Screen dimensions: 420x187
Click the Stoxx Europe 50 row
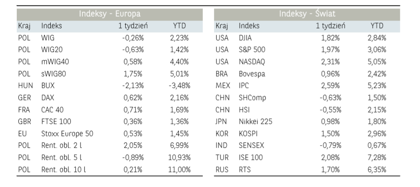click(x=67, y=133)
